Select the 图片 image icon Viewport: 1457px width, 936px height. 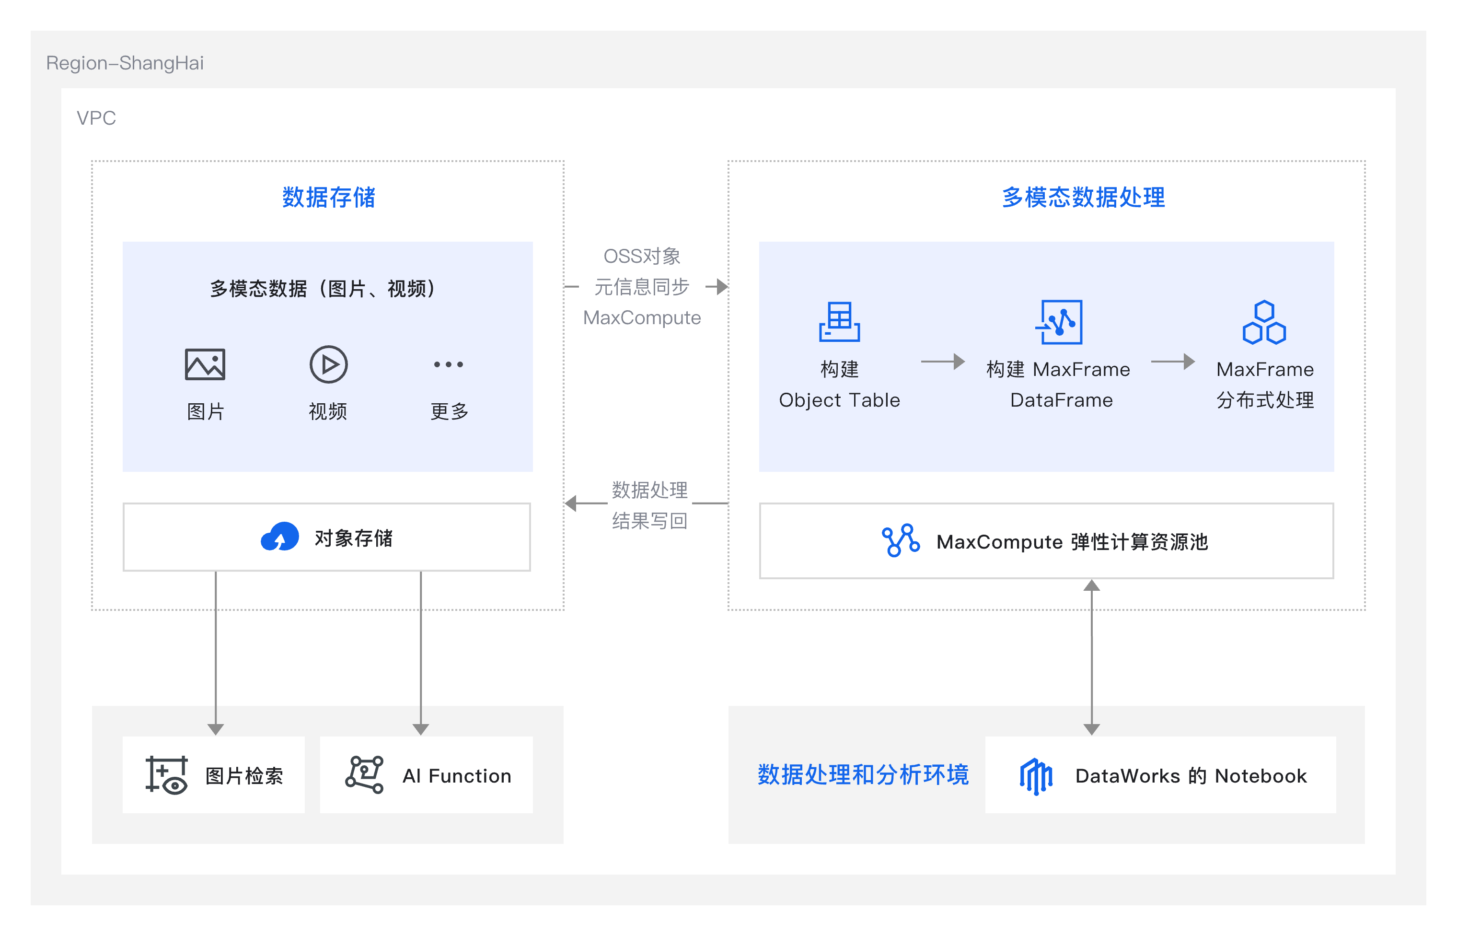coord(205,365)
